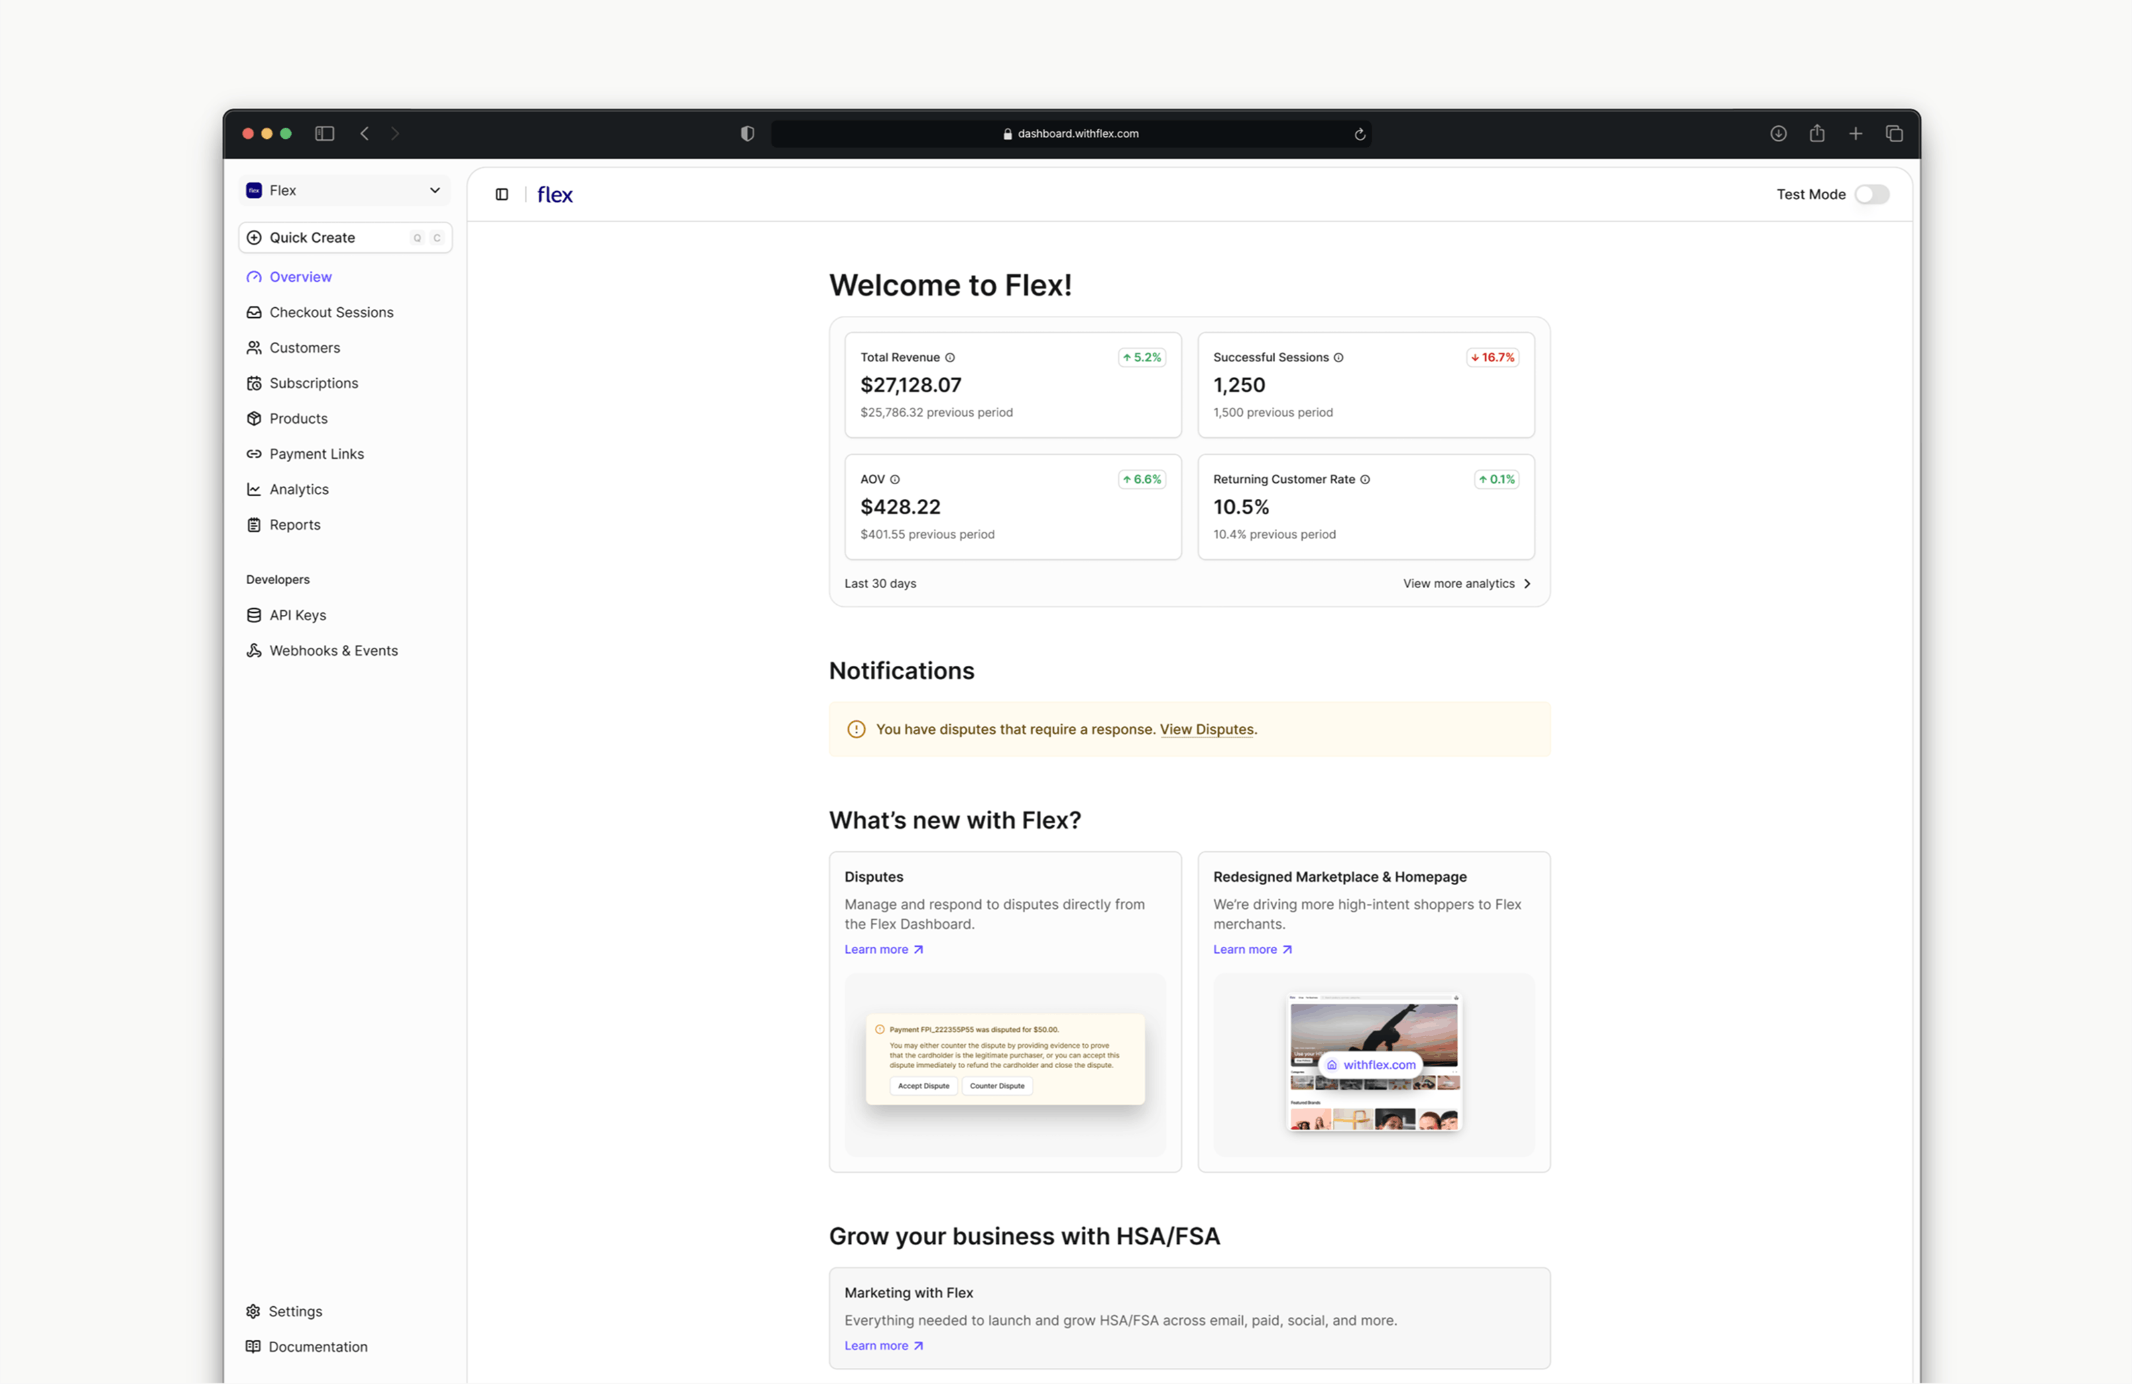Click the Safari share icon
2132x1384 pixels.
(1817, 133)
